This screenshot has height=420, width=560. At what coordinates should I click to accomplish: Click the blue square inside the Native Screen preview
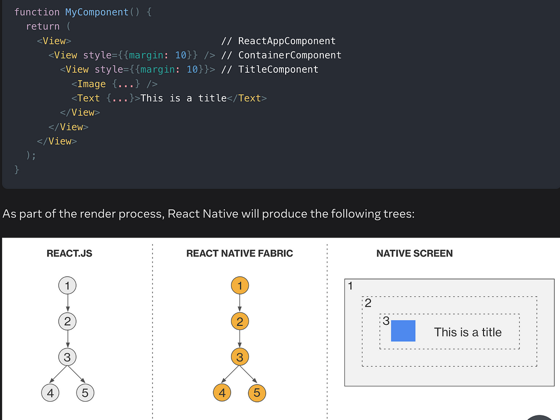[x=402, y=331]
